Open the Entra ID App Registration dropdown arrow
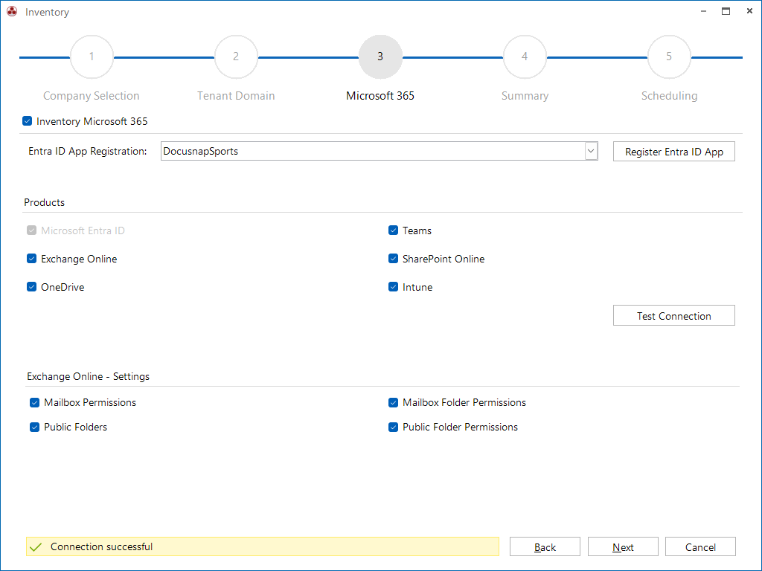762x571 pixels. point(591,151)
